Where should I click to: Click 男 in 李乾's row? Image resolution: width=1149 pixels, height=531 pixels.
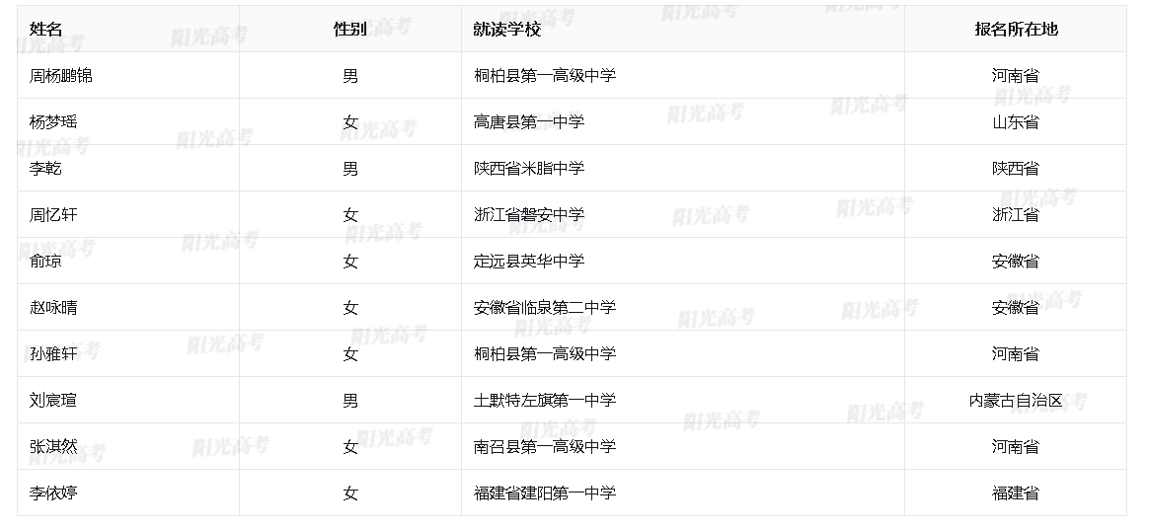click(350, 169)
